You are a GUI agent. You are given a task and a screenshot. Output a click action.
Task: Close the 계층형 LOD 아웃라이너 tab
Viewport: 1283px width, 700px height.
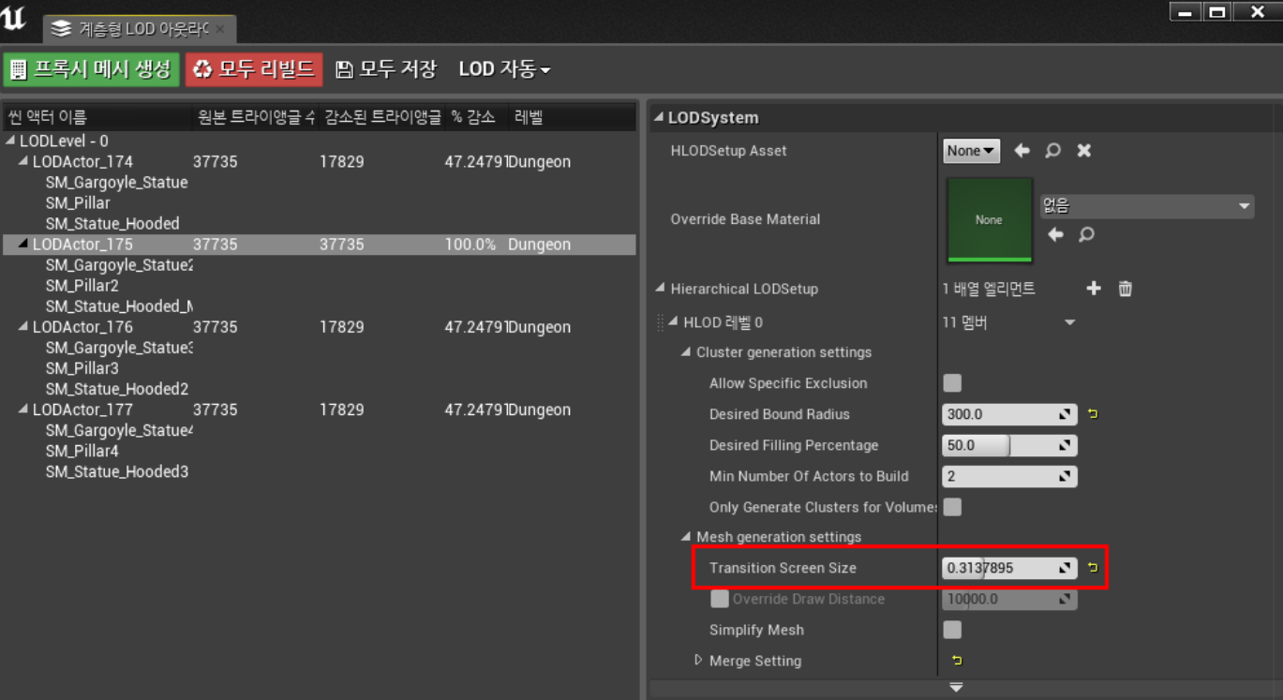click(x=220, y=29)
